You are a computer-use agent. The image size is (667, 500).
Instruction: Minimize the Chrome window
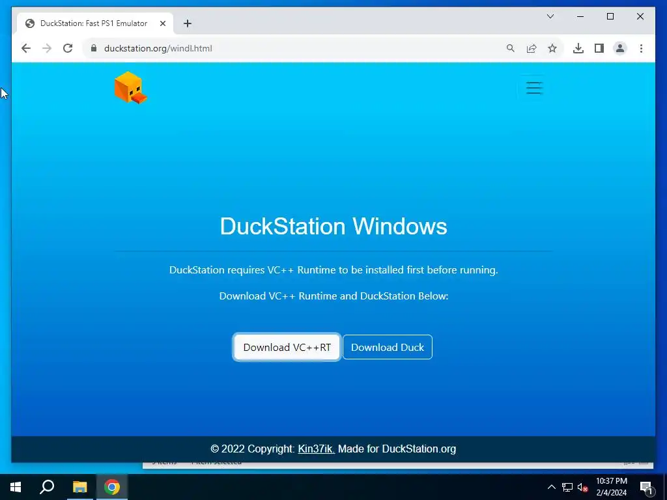580,16
